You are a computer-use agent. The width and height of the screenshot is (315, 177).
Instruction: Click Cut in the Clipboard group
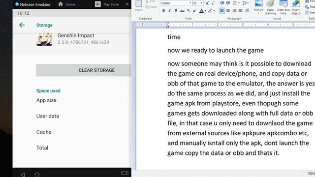(151, 1)
